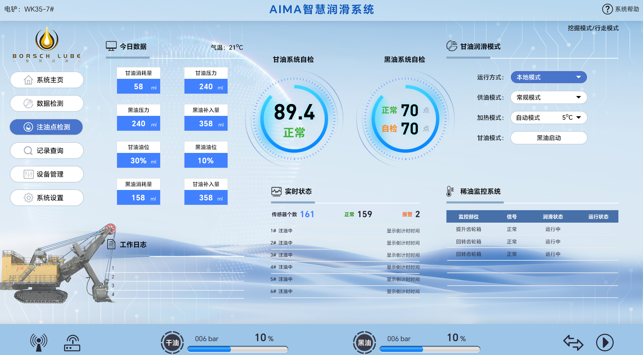Click the 信号 column header
This screenshot has width=643, height=355.
pyautogui.click(x=512, y=217)
